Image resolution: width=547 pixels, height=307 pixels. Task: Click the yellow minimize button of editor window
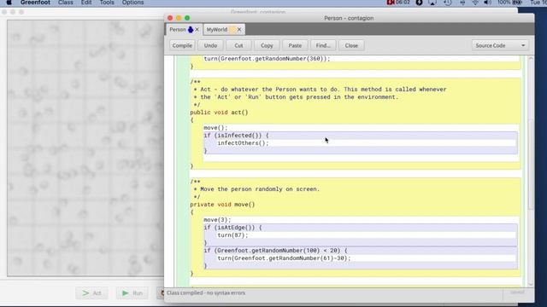[x=179, y=18]
